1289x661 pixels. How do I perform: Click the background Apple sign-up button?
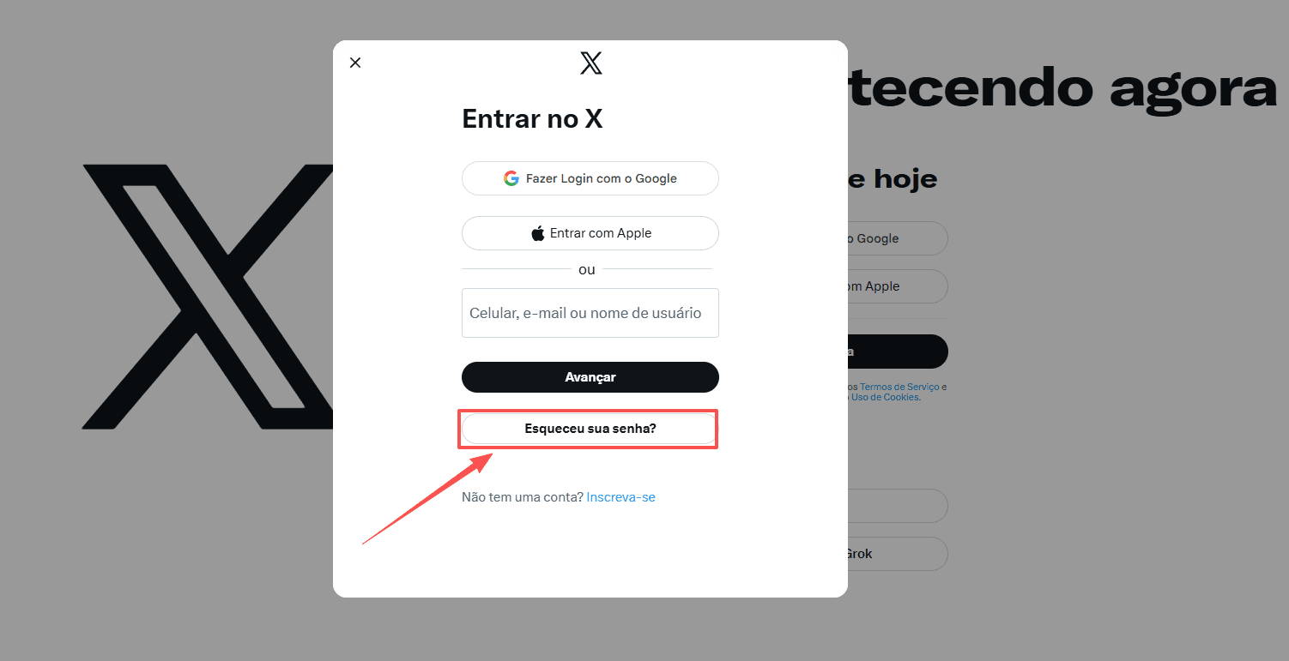point(898,286)
